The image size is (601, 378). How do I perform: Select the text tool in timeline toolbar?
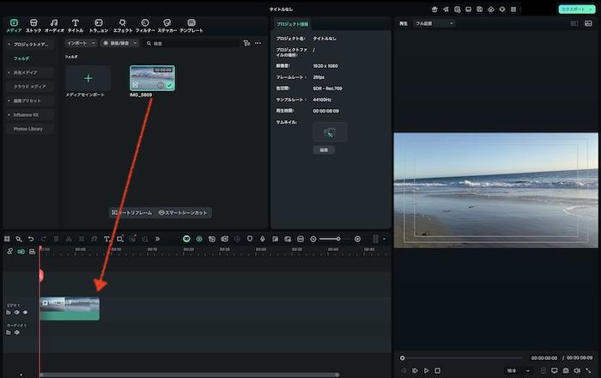[x=106, y=239]
